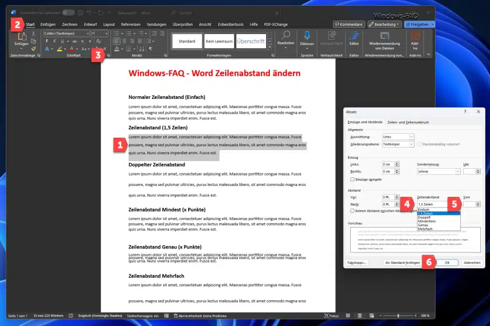490x326 pixels.
Task: Click the numbered list icon
Action: click(x=129, y=33)
